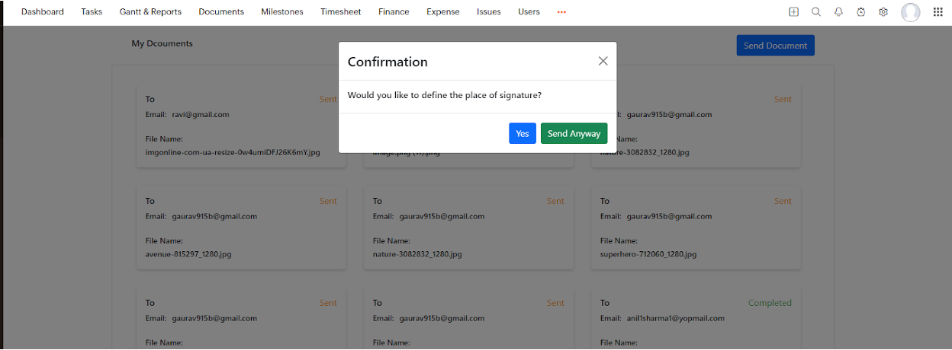This screenshot has height=350, width=952.
Task: Open the settings gear icon
Action: click(883, 12)
